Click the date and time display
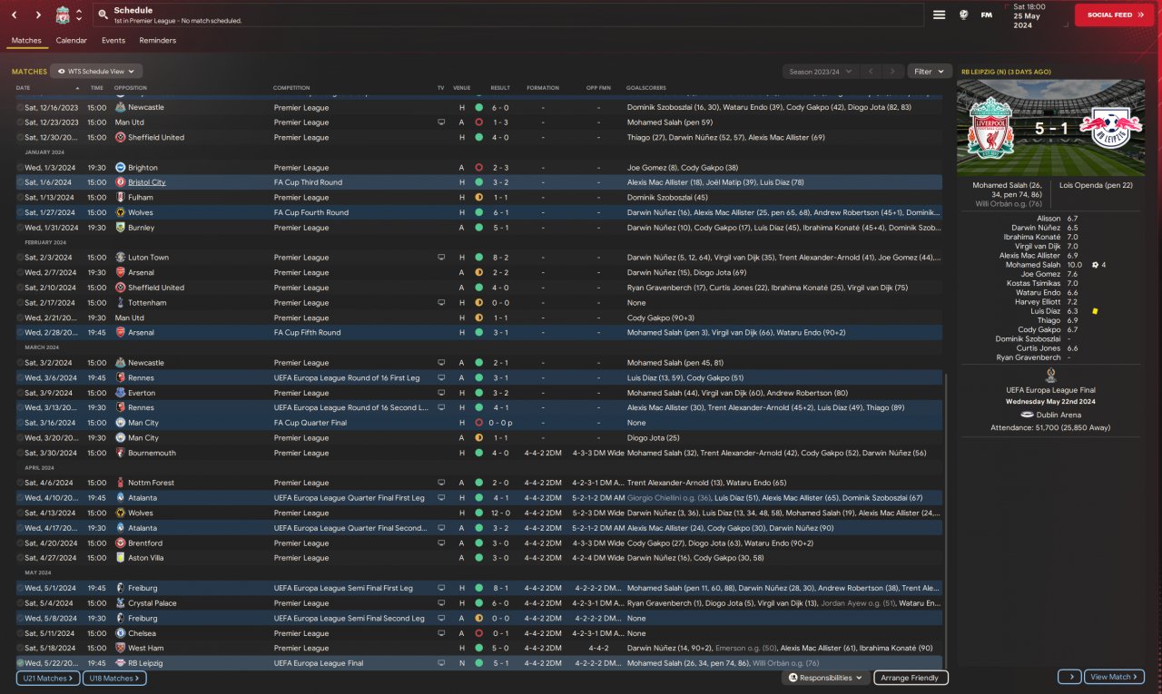The image size is (1162, 694). coord(1039,15)
